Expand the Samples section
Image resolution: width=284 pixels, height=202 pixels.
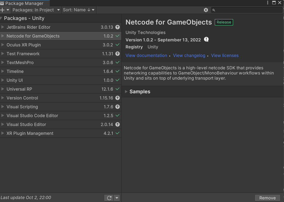[x=126, y=92]
